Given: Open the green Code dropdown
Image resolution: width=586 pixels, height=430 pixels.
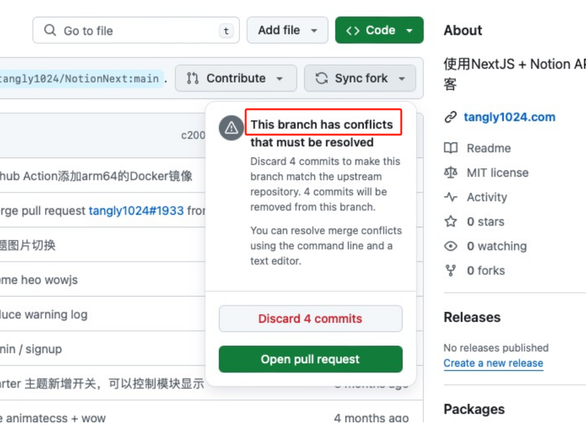Looking at the screenshot, I should (379, 30).
